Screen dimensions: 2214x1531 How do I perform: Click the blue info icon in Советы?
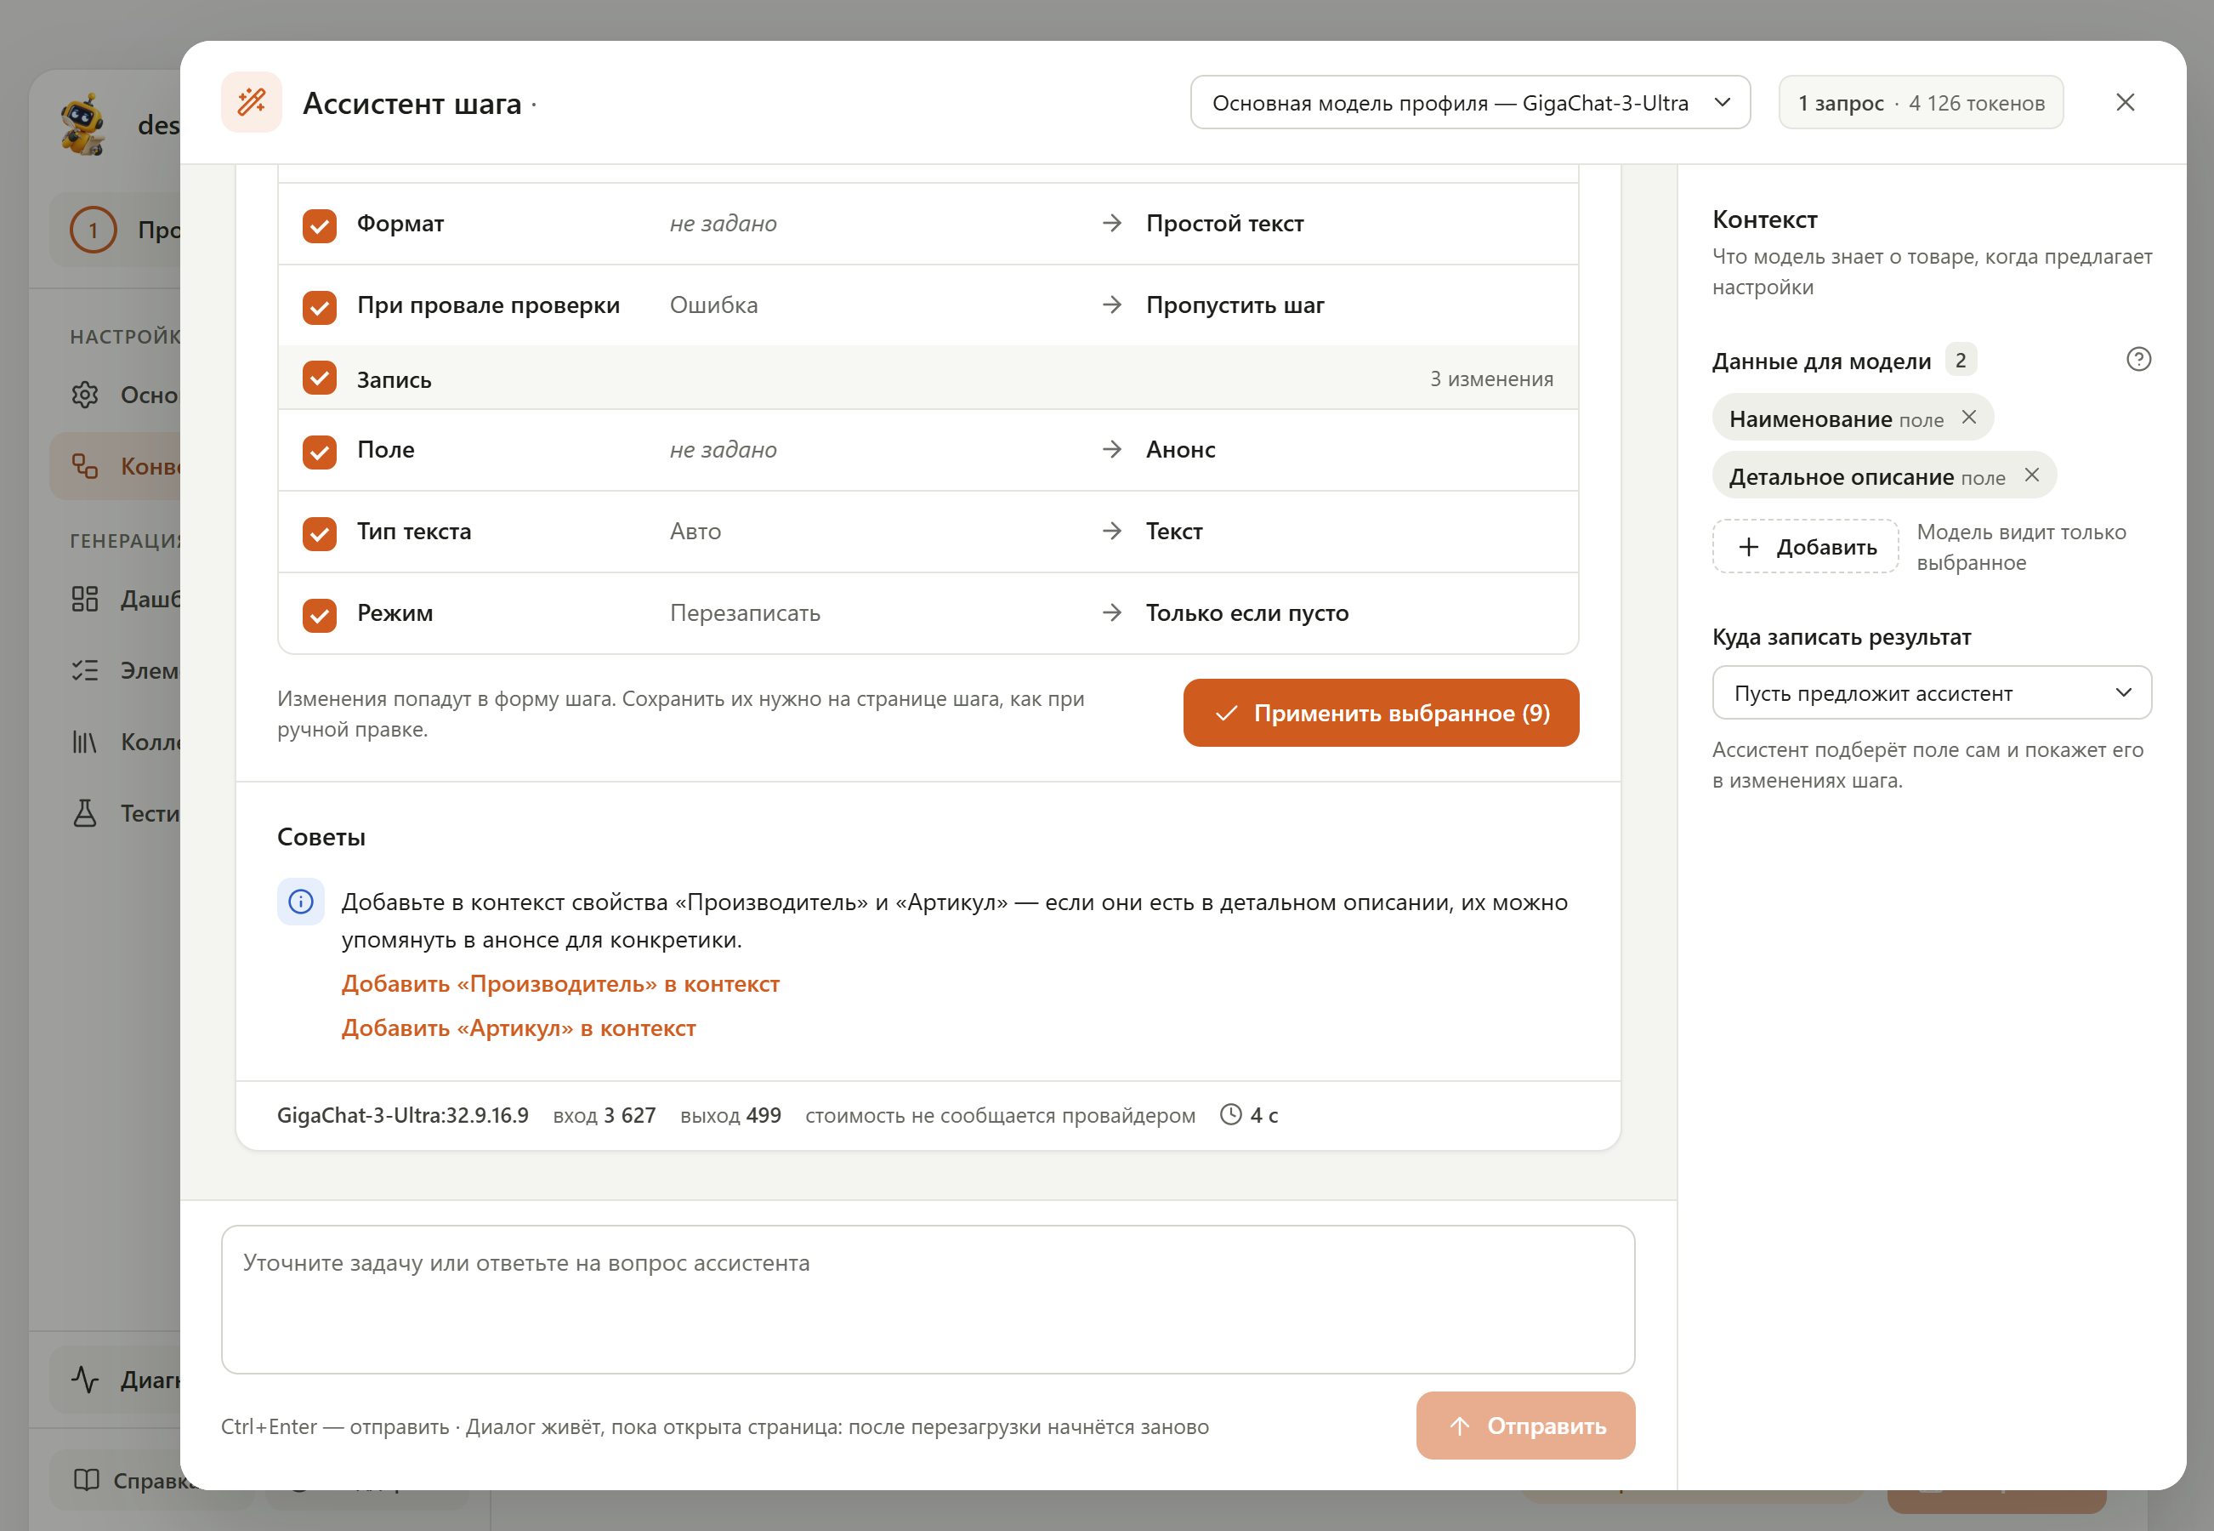[301, 902]
